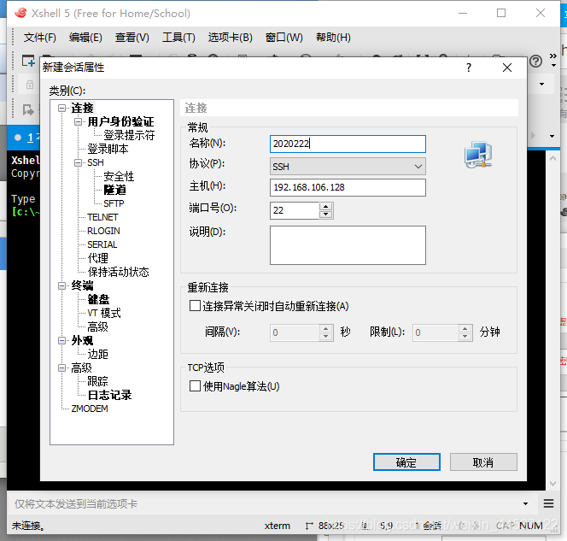Select 键盘 in category tree
Screen dimensions: 567x541
(x=98, y=299)
